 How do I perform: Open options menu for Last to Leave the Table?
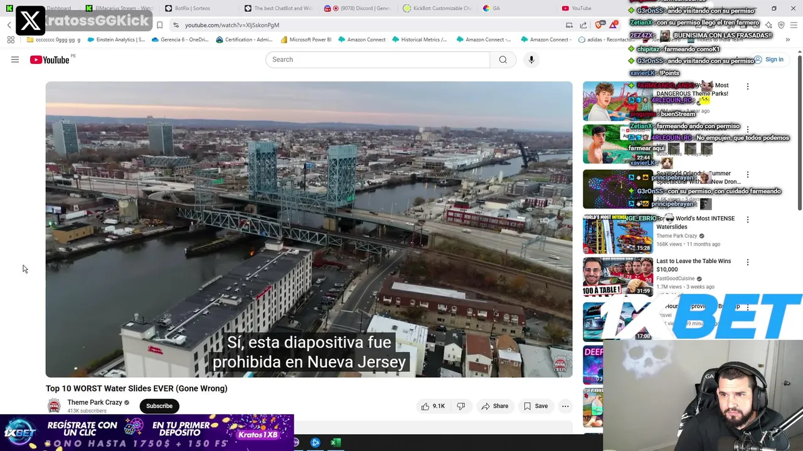click(x=747, y=262)
